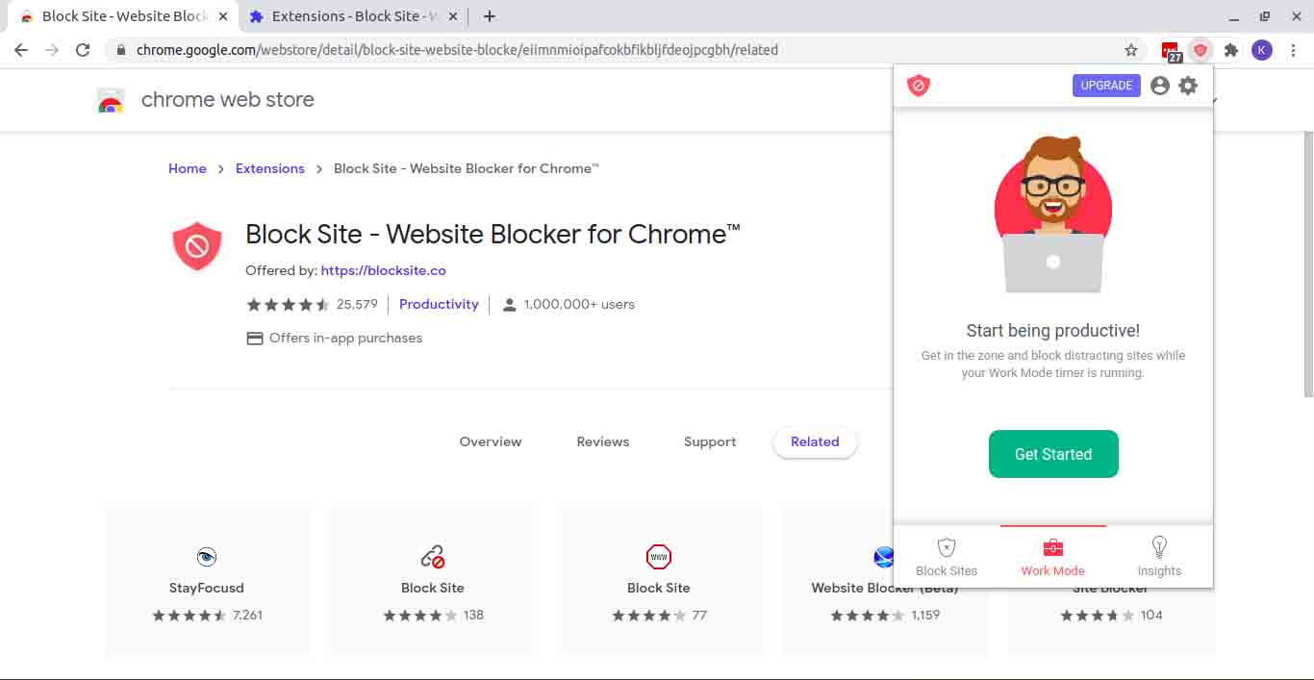Click the page vertical scrollbar
The height and width of the screenshot is (680, 1314).
tap(1308, 264)
